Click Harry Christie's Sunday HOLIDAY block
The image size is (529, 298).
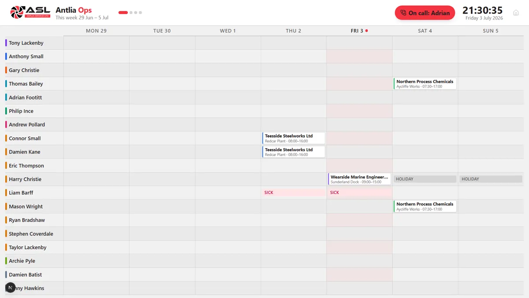coord(491,179)
